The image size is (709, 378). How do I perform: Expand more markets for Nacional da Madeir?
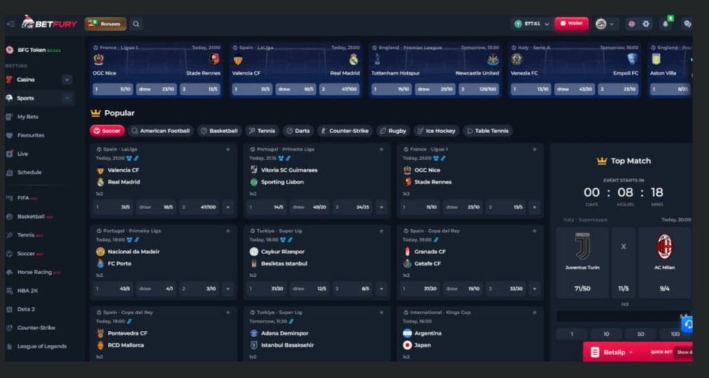coord(228,289)
